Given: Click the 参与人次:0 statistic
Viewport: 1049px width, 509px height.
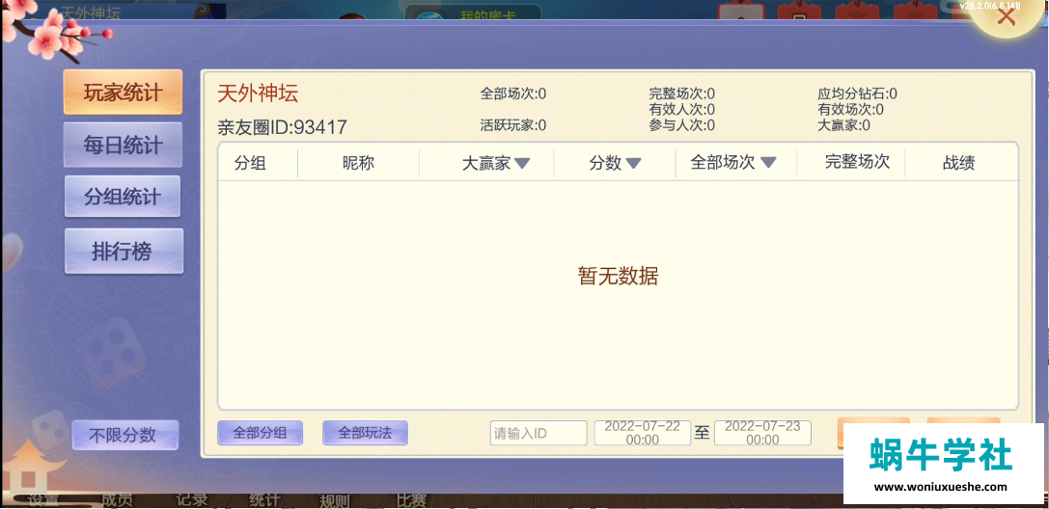Looking at the screenshot, I should coord(681,125).
